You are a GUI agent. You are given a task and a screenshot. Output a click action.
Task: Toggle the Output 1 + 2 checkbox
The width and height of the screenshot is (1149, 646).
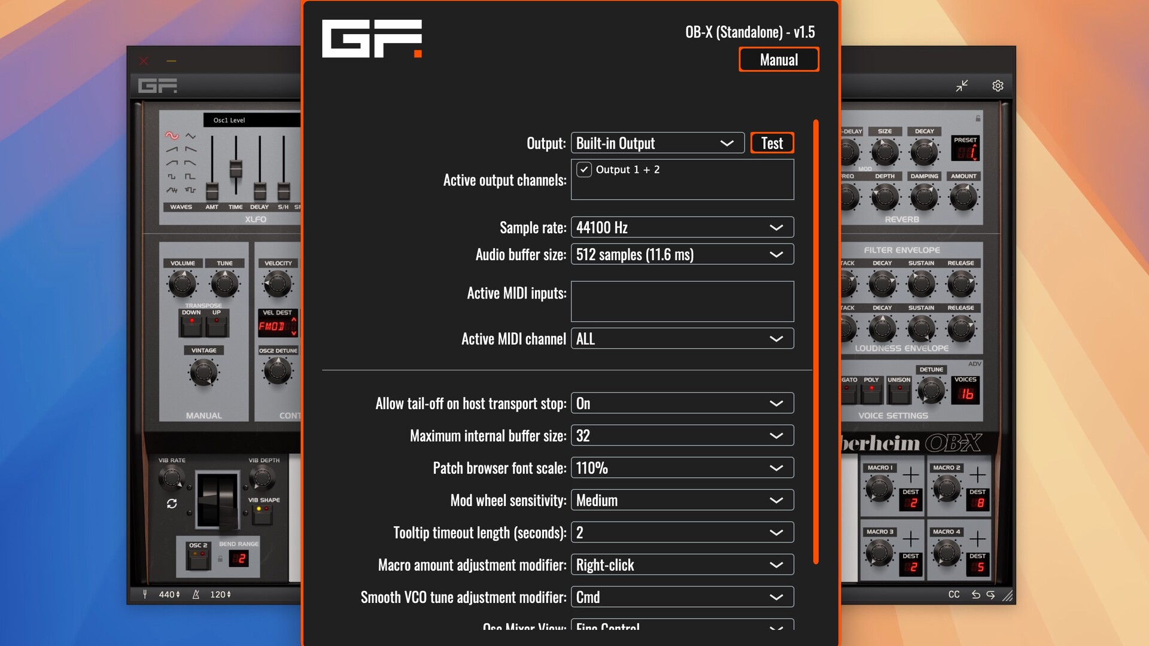(x=584, y=169)
